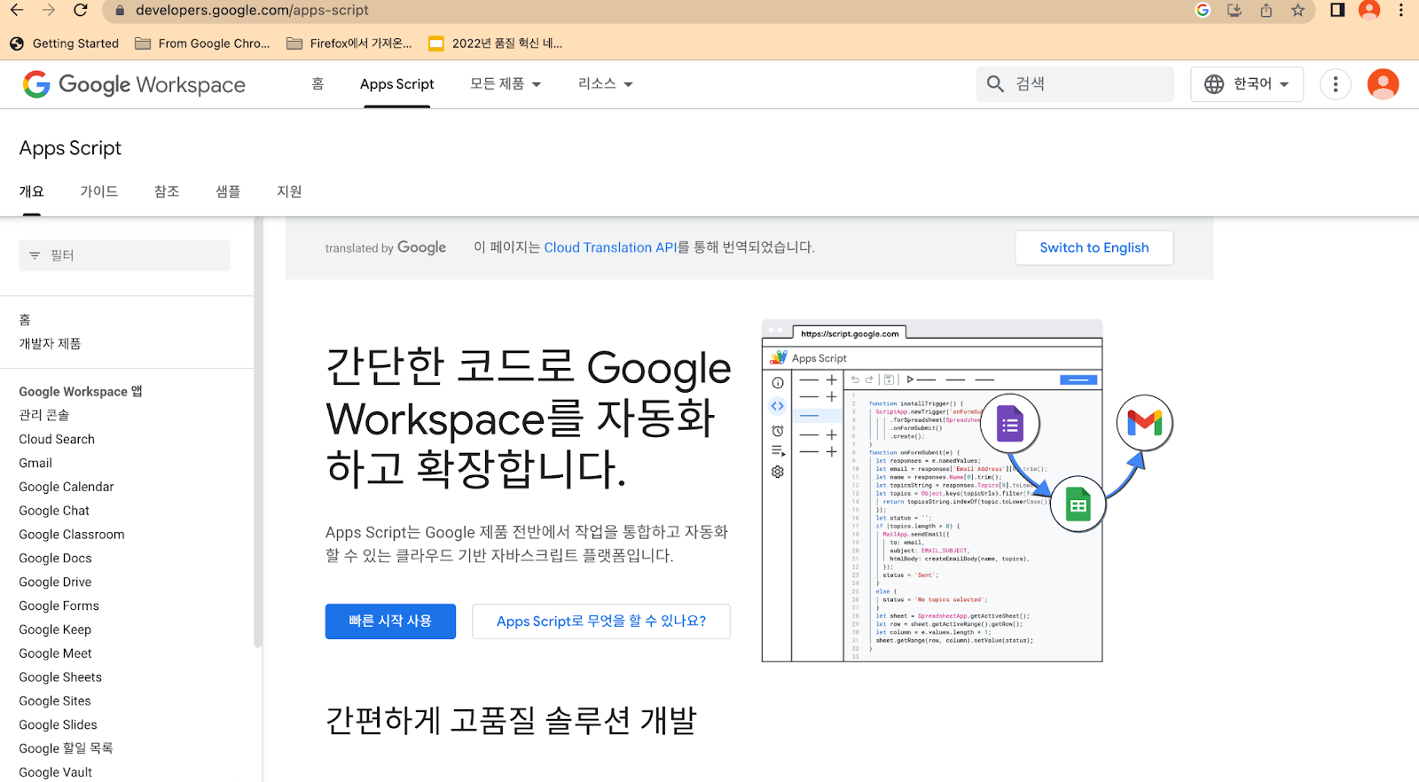Viewport: 1419px width, 782px height.
Task: Share this page icon
Action: (1266, 11)
